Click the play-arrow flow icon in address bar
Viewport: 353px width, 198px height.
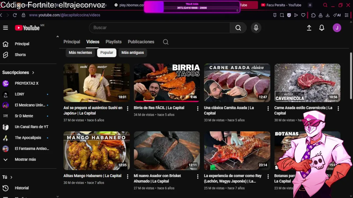[x=296, y=15]
